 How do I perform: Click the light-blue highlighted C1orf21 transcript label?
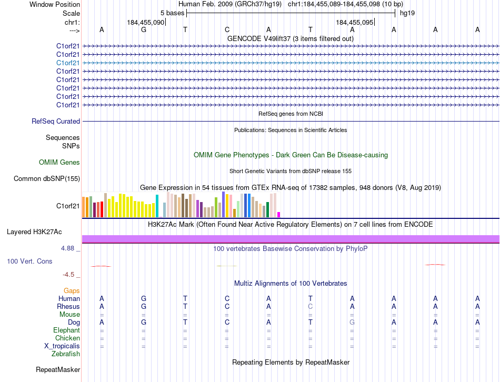tap(68, 63)
